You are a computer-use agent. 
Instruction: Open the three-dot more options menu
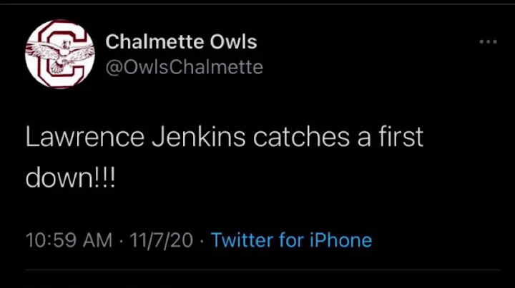coord(488,42)
